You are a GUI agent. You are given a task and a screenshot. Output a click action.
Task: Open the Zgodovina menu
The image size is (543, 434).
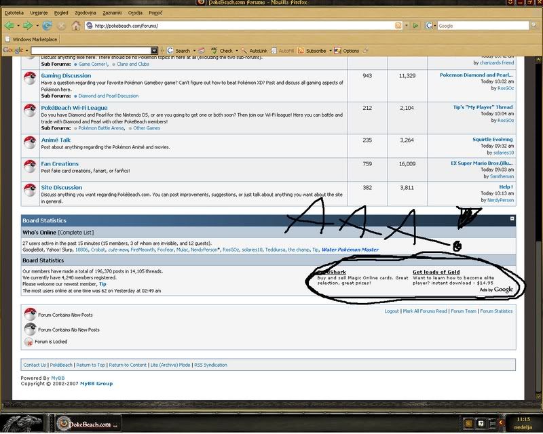86,13
